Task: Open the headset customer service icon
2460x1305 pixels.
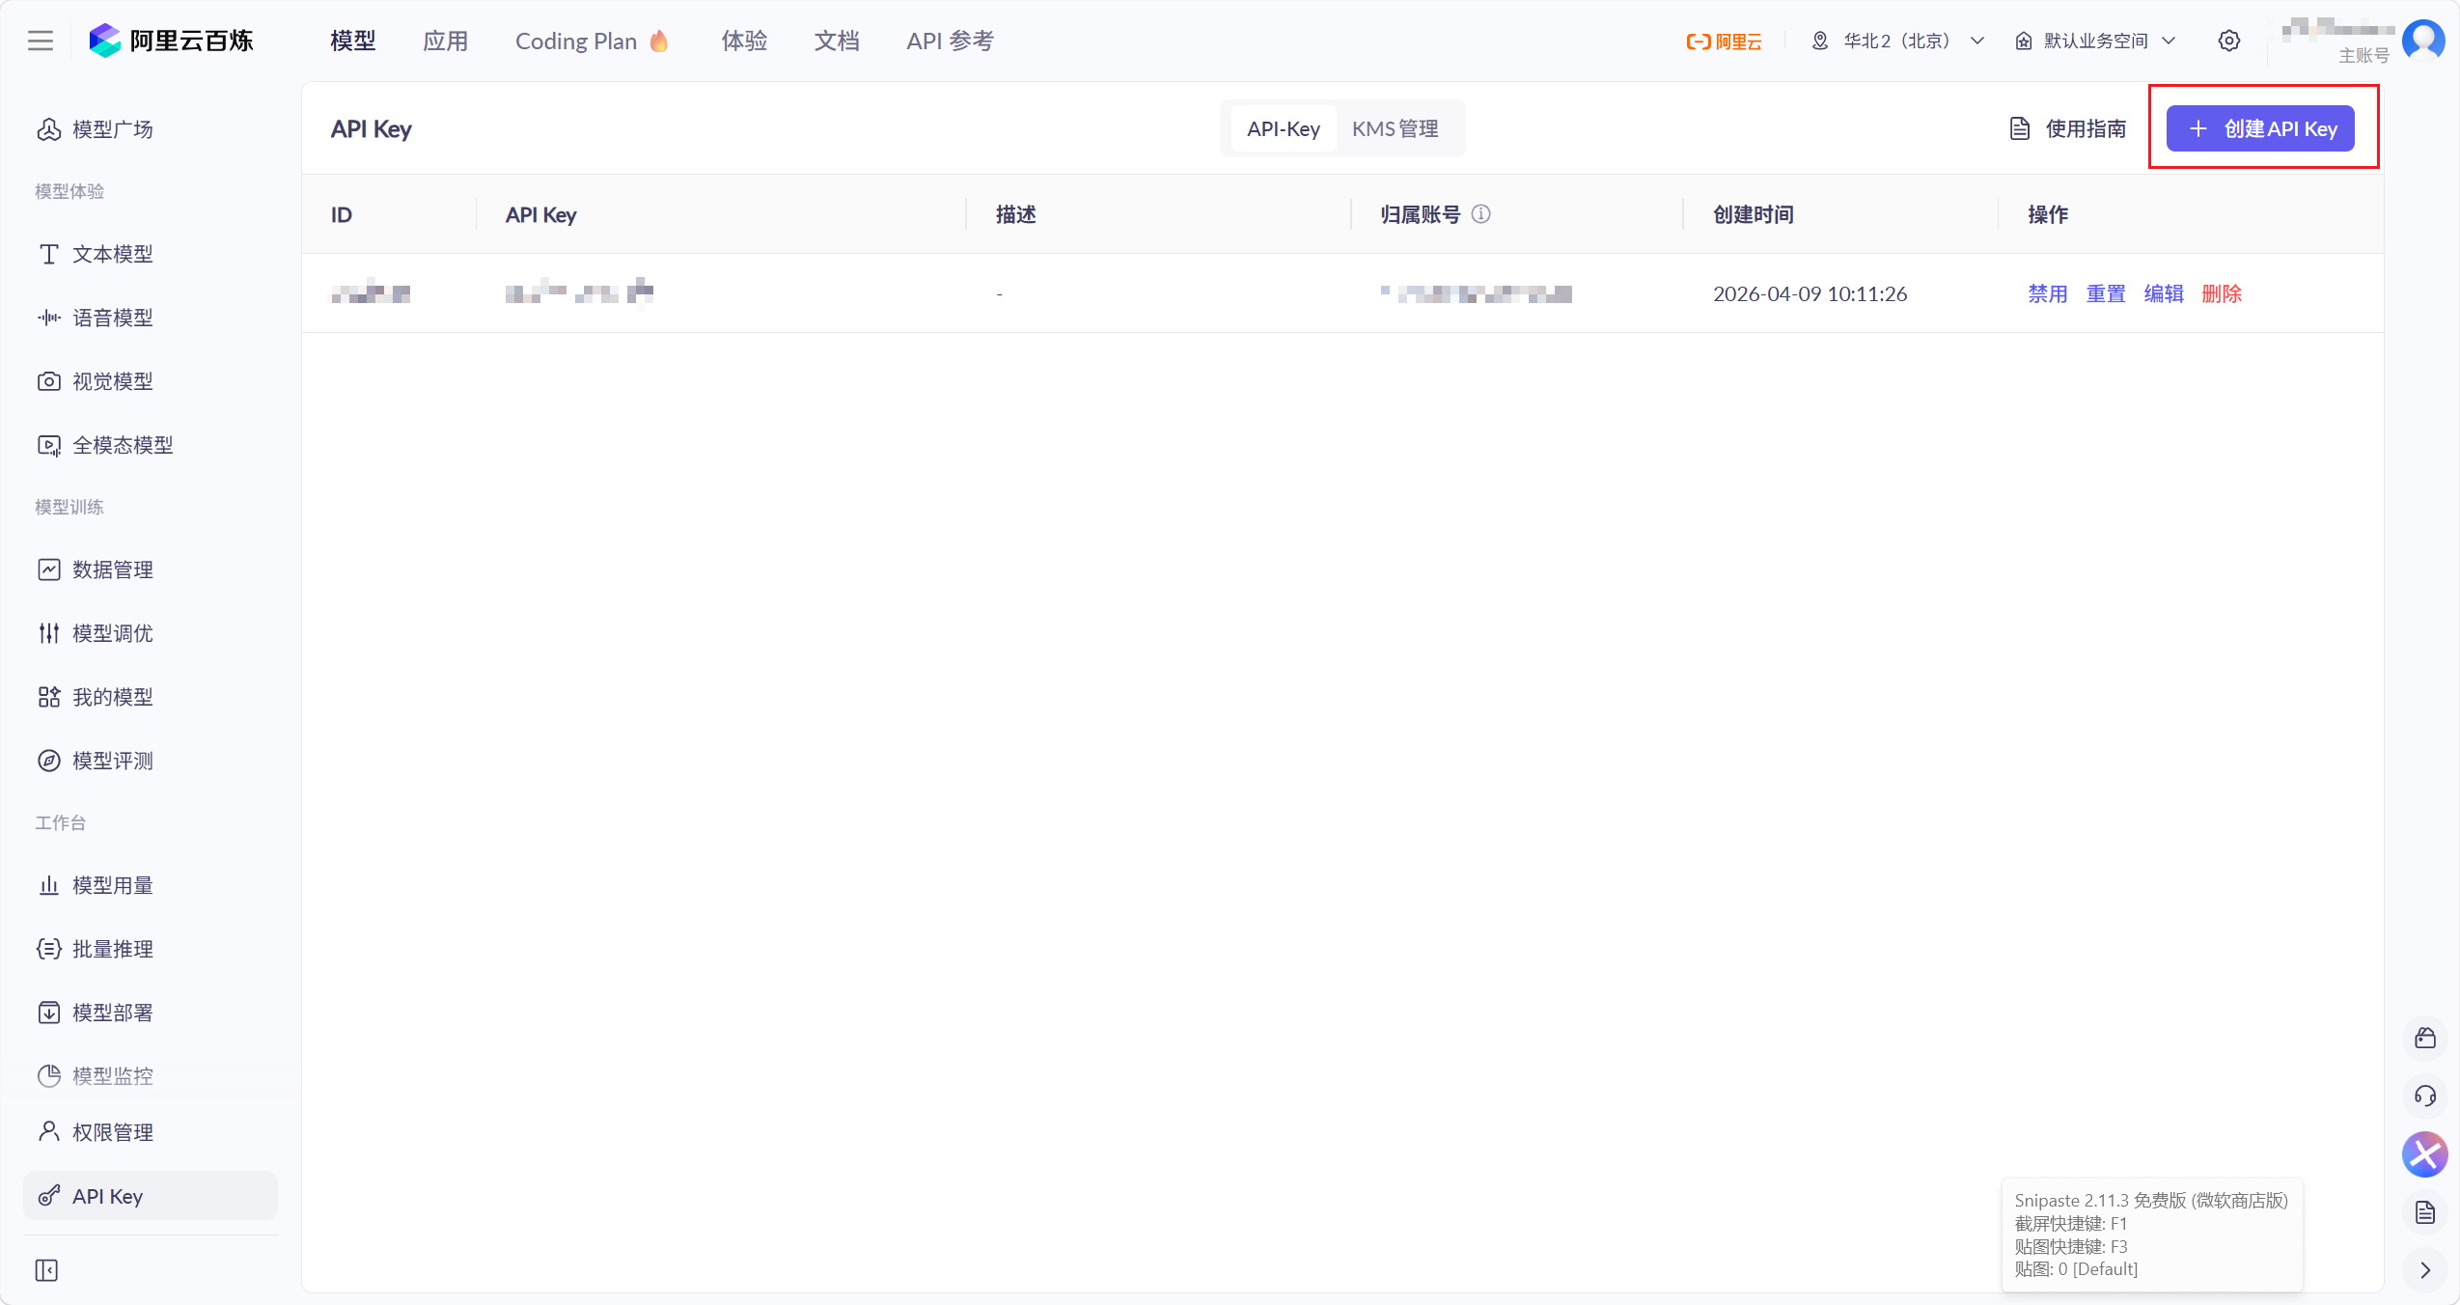Action: click(x=2424, y=1097)
